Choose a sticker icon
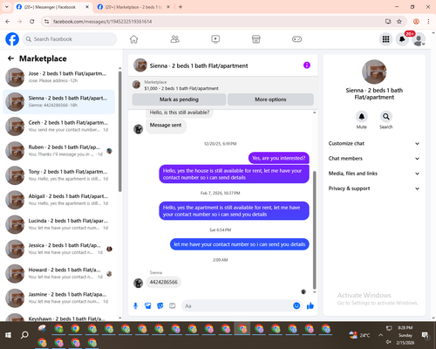 coord(160,305)
